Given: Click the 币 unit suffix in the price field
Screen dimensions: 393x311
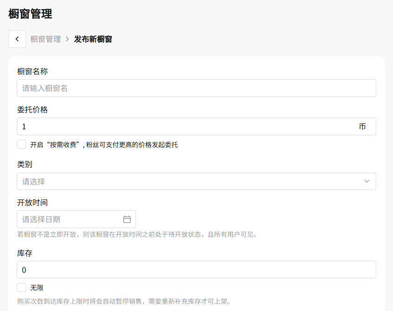Looking at the screenshot, I should pos(362,127).
